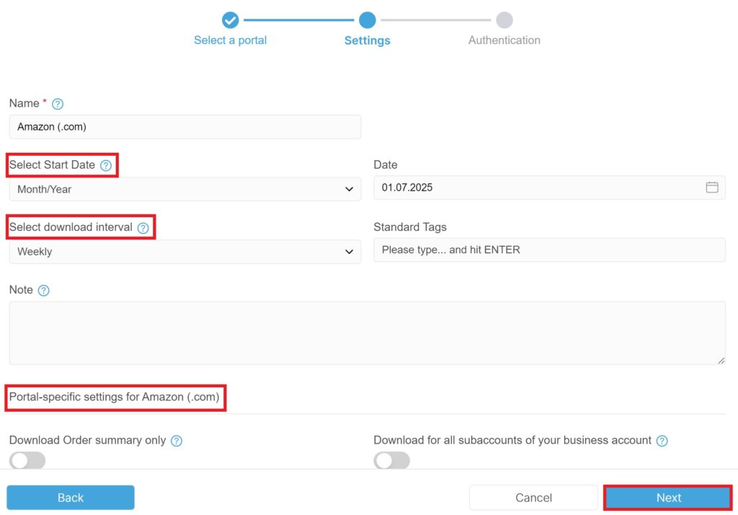Click the Date field showing 01.07.2025
Image resolution: width=738 pixels, height=515 pixels.
click(549, 188)
